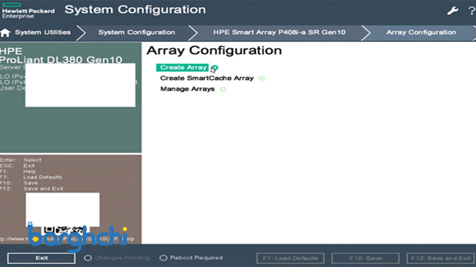
Task: Open the Manage Arrays option
Action: pyautogui.click(x=187, y=89)
